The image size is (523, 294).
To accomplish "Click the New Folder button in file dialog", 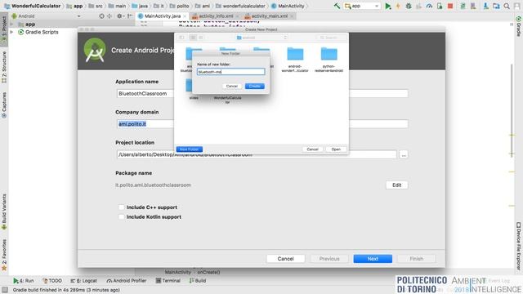I will (189, 149).
